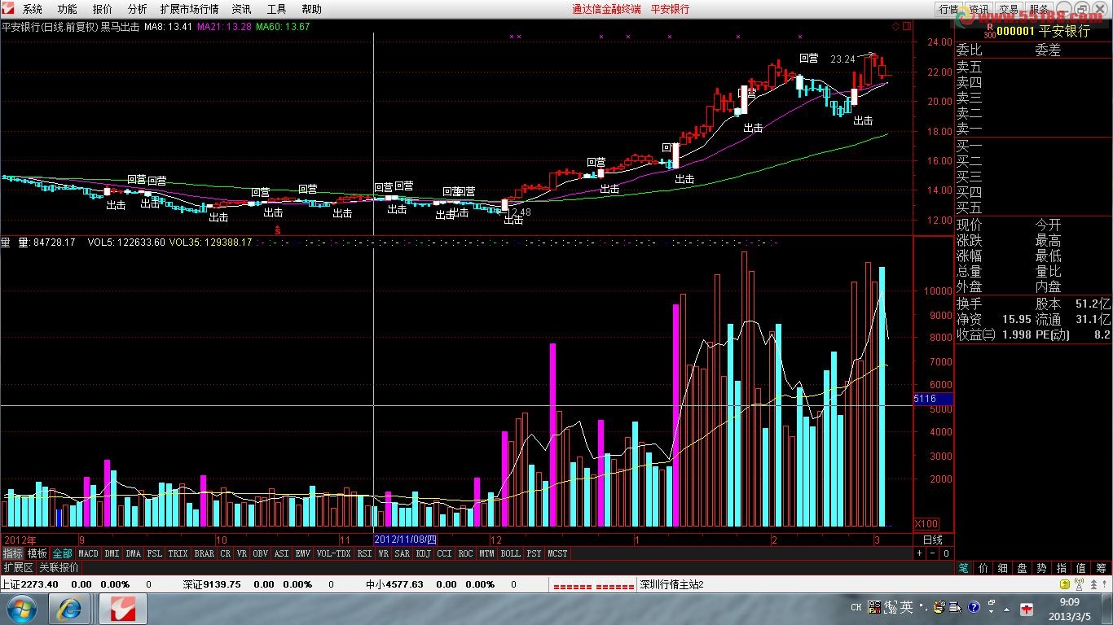This screenshot has height=625, width=1113.
Task: Select the 笔 tab in the quote panel
Action: 964,568
